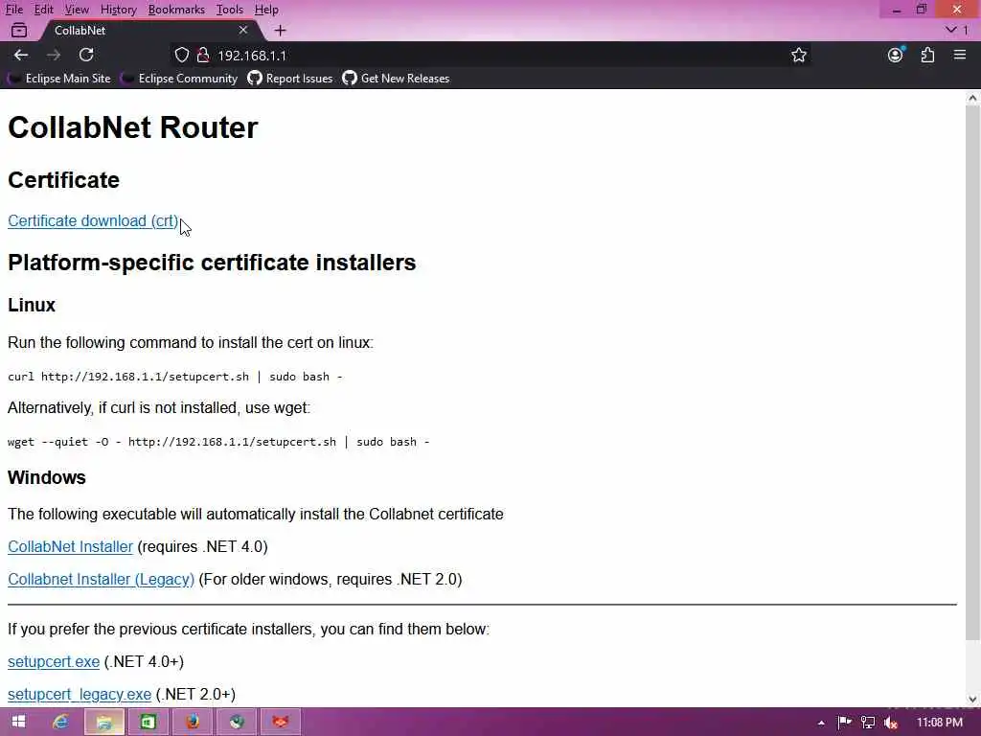
Task: Click the page scrollbar up arrow
Action: coord(972,98)
